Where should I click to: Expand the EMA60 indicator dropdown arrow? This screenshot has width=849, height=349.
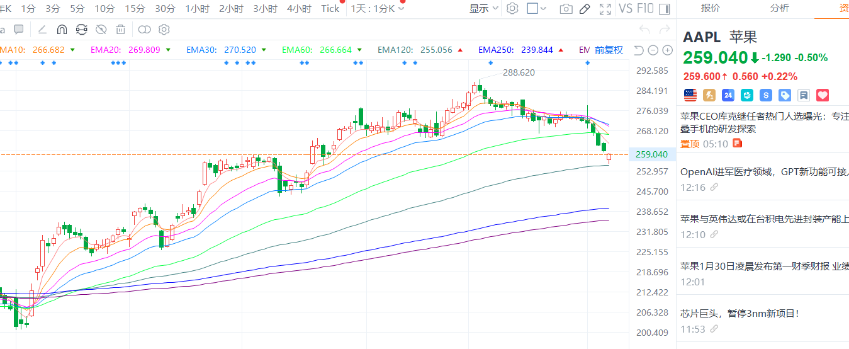click(359, 50)
